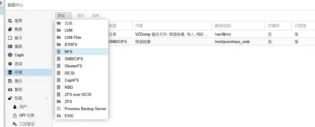This screenshot has height=127, width=315.
Task: Click the search magnifier icon in sidebar
Action: pyautogui.click(x=10, y=21)
